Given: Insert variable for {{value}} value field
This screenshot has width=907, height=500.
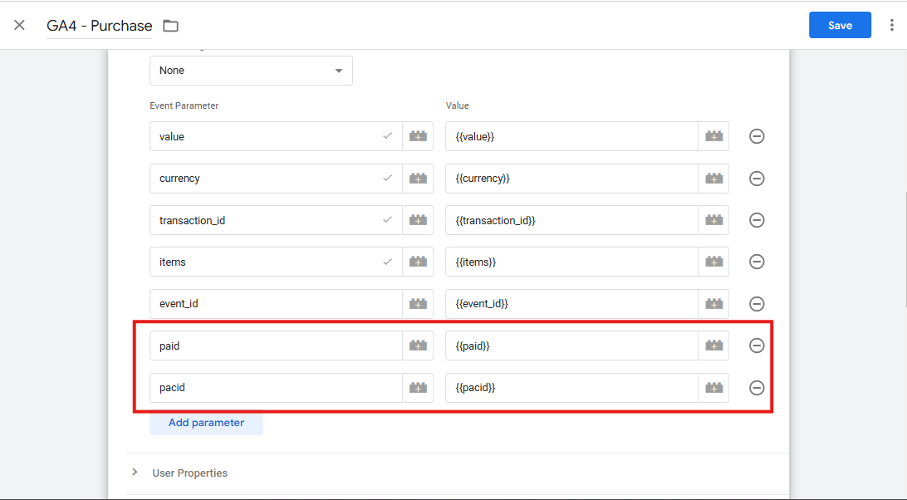Looking at the screenshot, I should (x=713, y=136).
